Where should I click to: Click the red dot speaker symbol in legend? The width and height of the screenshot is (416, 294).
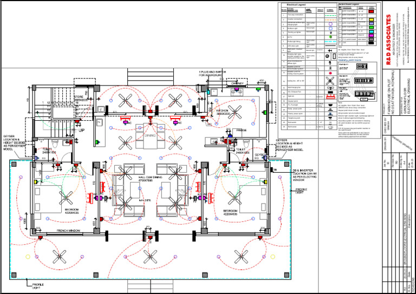click(330, 73)
